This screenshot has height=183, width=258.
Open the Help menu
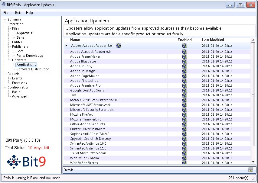pyautogui.click(x=29, y=13)
